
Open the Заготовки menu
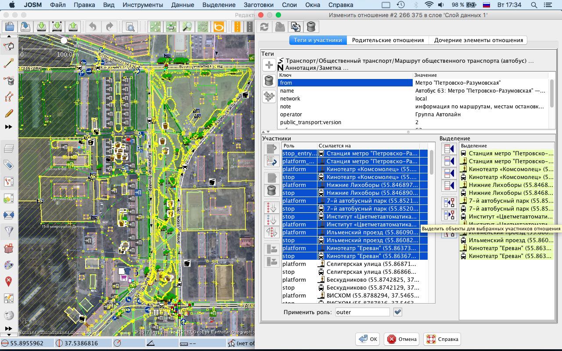tap(258, 5)
